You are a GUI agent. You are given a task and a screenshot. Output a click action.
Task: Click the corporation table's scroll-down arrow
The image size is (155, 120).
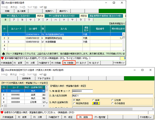click(124, 50)
